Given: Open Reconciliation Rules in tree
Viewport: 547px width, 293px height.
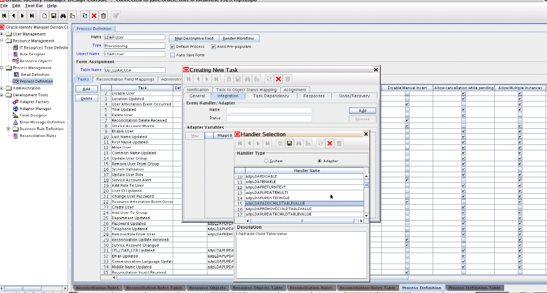Looking at the screenshot, I should pyautogui.click(x=38, y=136).
